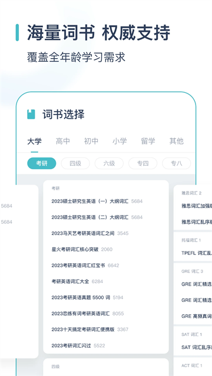Choose the 四级 filter chip
This screenshot has width=212, height=376.
(x=75, y=163)
